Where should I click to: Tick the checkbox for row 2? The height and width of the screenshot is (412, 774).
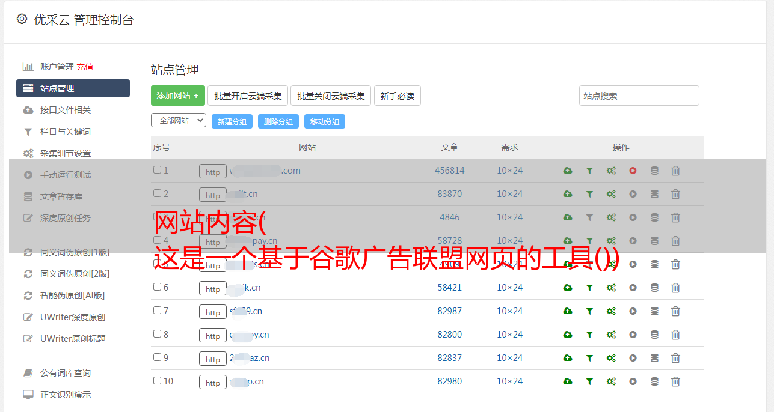pos(157,193)
